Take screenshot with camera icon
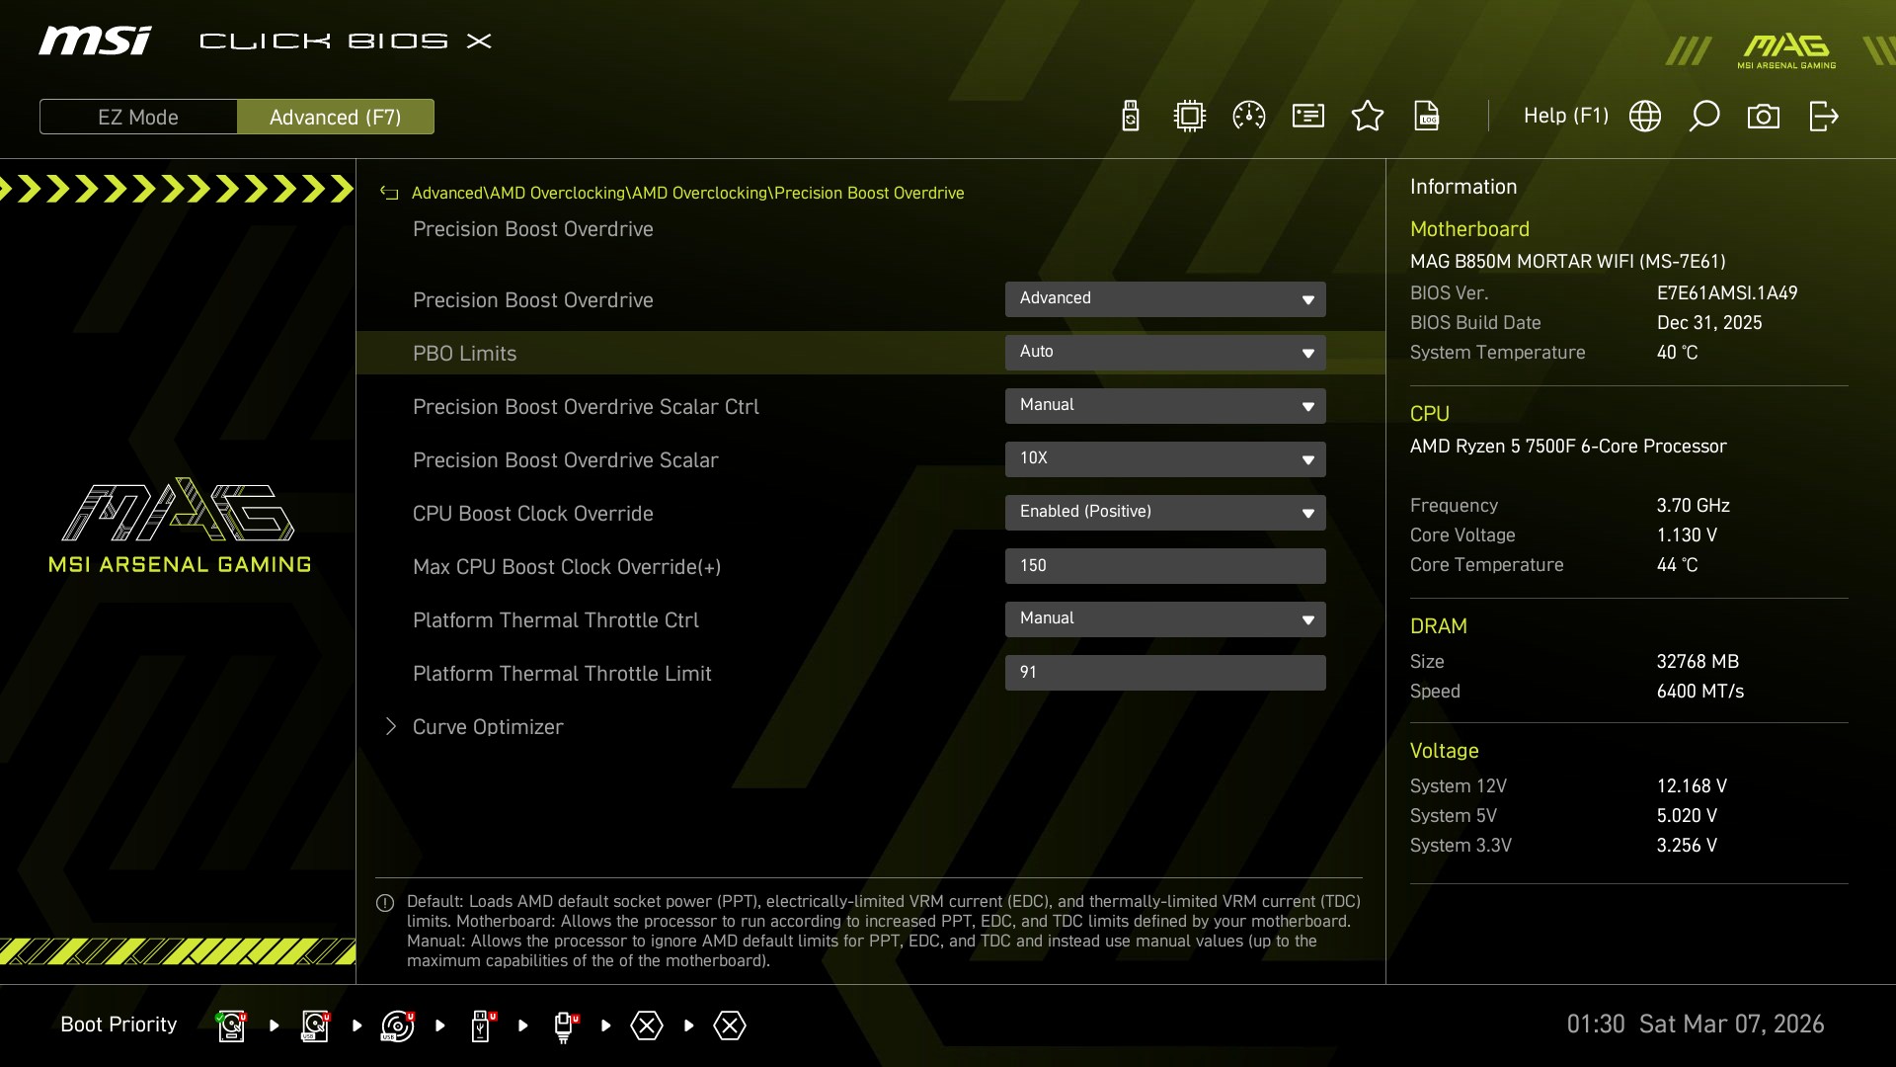 (1764, 117)
